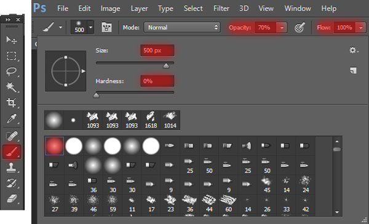The width and height of the screenshot is (369, 224).
Task: Select the Move tool
Action: click(11, 40)
